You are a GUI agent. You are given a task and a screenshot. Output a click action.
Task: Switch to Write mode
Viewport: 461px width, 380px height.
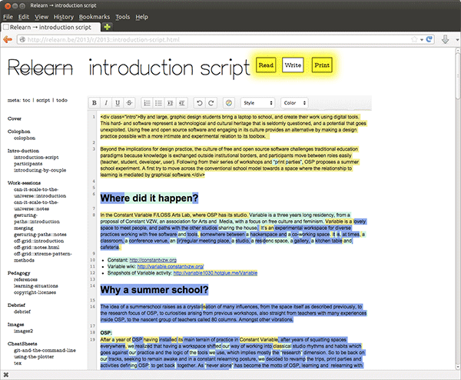[293, 65]
